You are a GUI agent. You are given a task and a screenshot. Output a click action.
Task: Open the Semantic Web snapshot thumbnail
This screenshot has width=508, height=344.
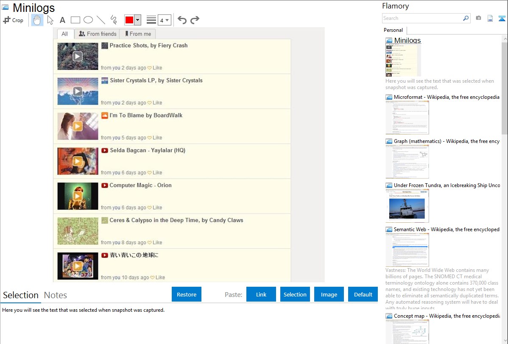point(407,249)
